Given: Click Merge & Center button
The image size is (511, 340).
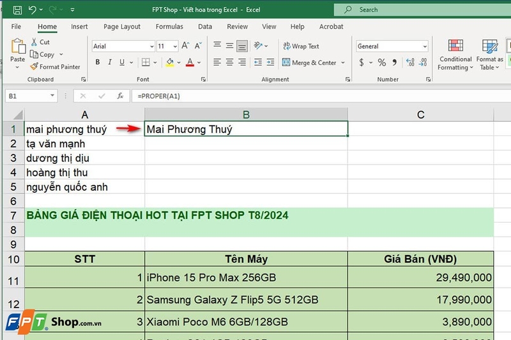Looking at the screenshot, I should (309, 63).
